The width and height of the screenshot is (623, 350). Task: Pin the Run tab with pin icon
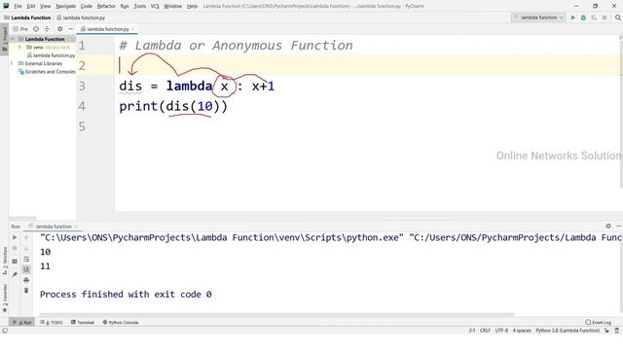click(x=15, y=274)
